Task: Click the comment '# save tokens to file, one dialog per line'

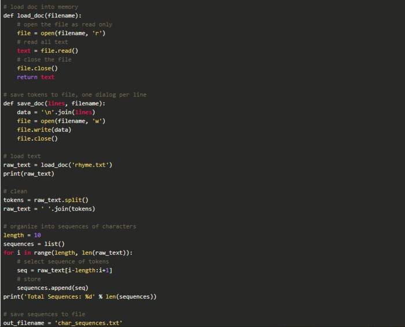Action: point(75,95)
